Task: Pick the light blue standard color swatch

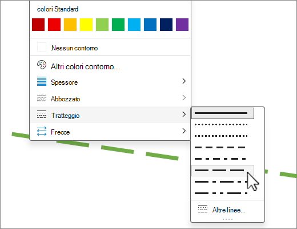Action: pos(134,25)
